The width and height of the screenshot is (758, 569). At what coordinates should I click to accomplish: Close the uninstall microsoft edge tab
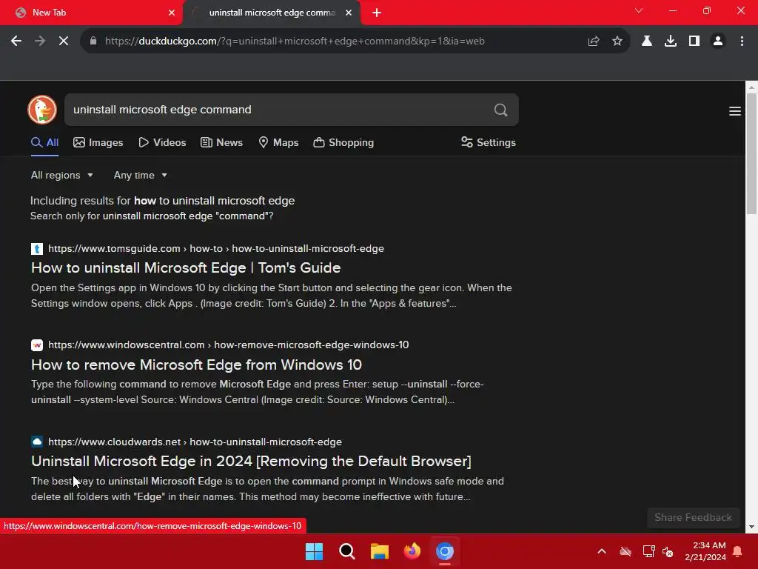point(349,13)
